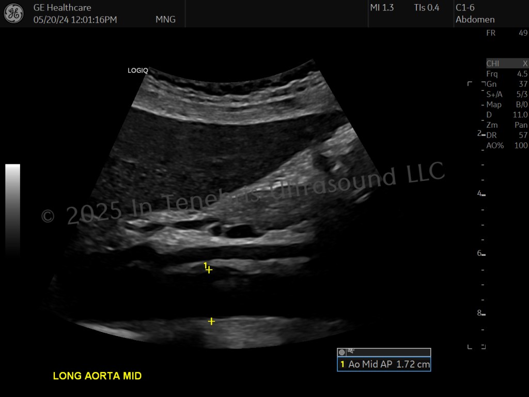Click the Ao Mid AP 1.72 cm result

click(x=384, y=364)
